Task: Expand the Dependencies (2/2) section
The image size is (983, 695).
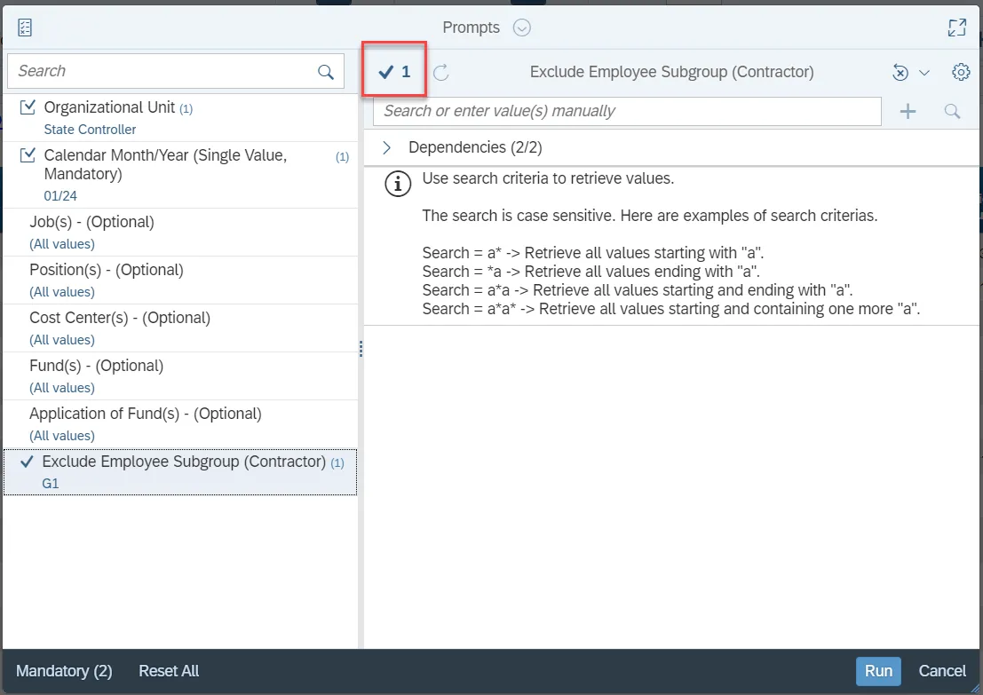Action: (387, 147)
